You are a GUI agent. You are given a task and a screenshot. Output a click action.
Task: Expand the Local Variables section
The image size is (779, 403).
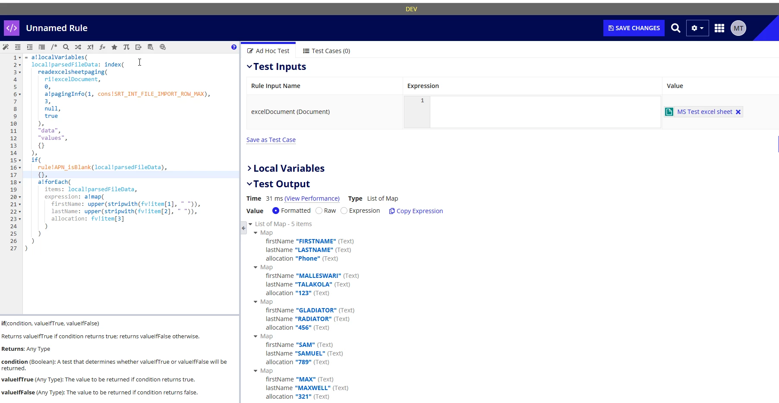[x=249, y=168]
